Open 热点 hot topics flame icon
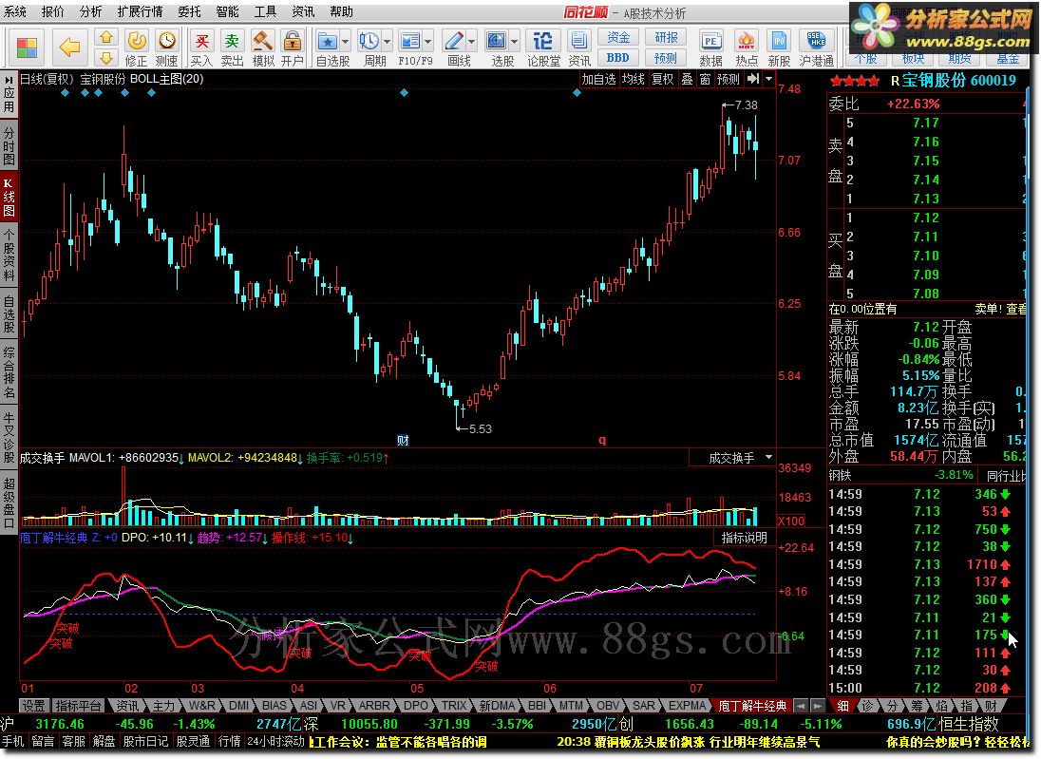 coord(747,47)
